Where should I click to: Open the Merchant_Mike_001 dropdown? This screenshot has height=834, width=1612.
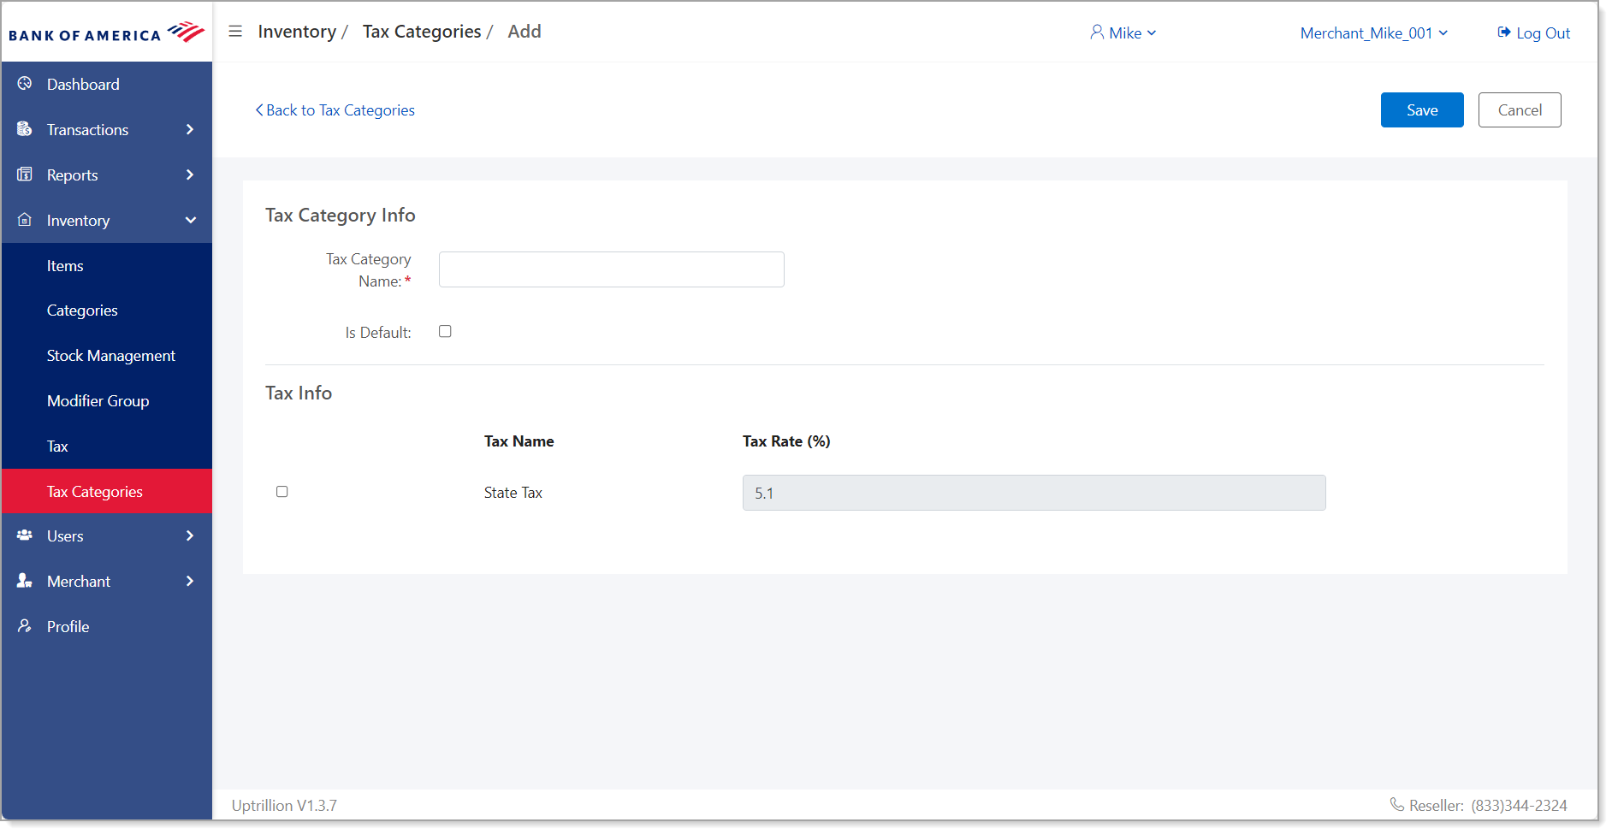click(x=1374, y=33)
